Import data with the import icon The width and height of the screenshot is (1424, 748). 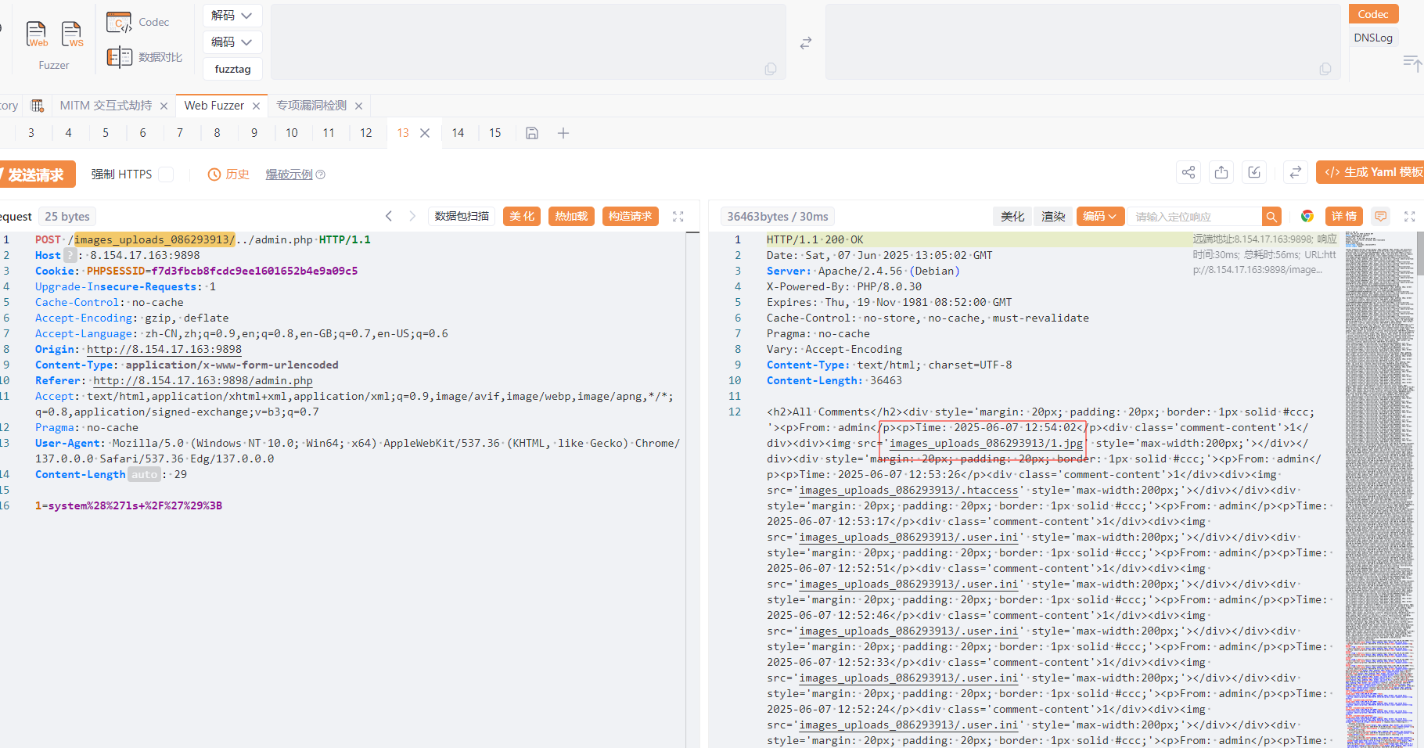click(x=1254, y=173)
